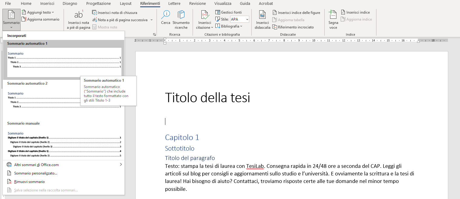Click Inserisci didascalia
The image size is (460, 199).
[x=262, y=20]
